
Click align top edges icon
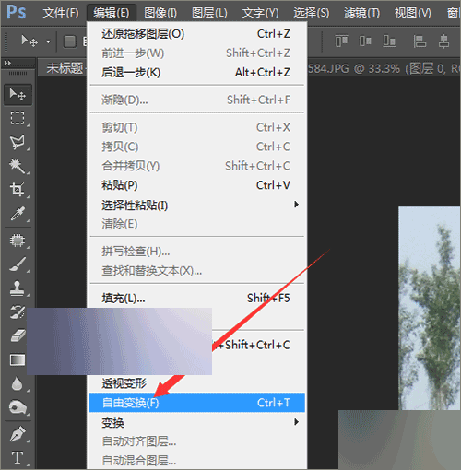[x=341, y=41]
